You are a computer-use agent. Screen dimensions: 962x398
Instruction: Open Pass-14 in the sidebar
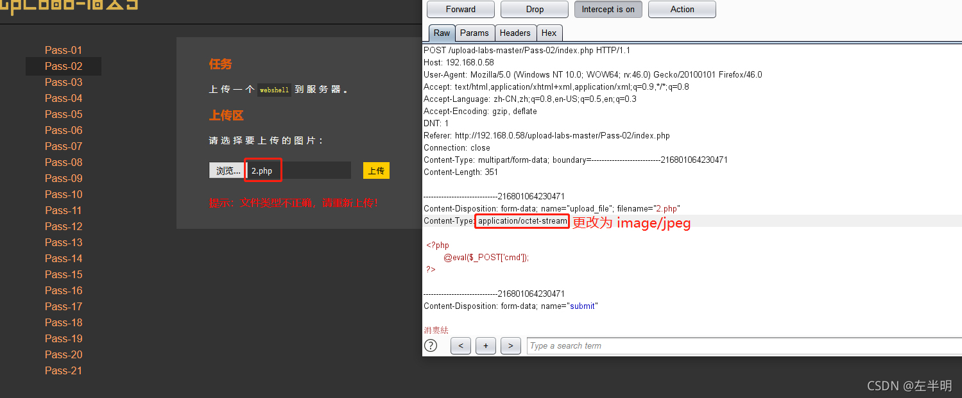click(64, 258)
